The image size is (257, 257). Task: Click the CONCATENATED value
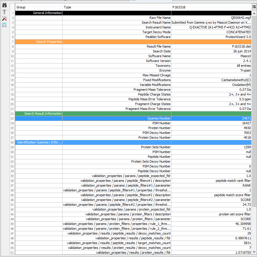pos(211,32)
